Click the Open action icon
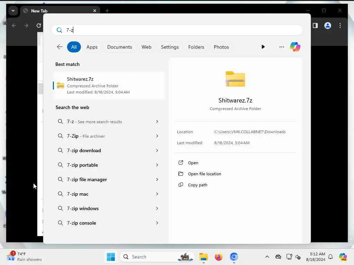Image resolution: width=354 pixels, height=265 pixels. click(x=180, y=163)
